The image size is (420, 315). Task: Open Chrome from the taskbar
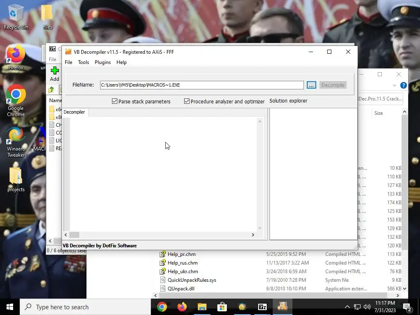pos(162,307)
